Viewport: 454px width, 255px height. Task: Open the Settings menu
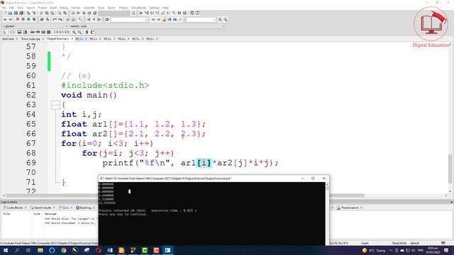coord(154,8)
